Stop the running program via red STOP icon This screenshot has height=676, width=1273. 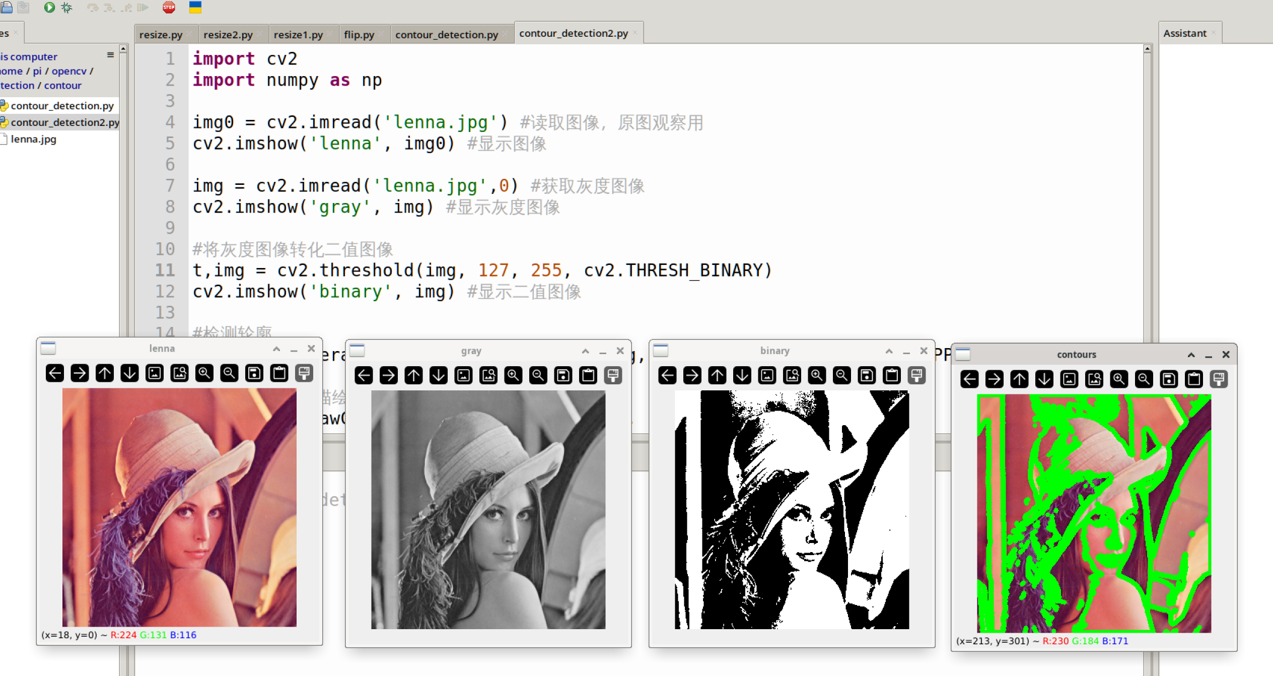pos(169,7)
